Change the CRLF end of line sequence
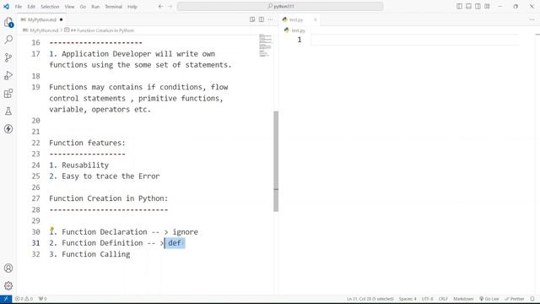540x304 pixels. pos(443,299)
